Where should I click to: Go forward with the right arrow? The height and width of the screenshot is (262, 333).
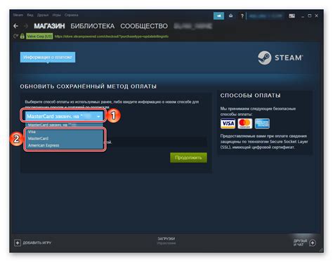[x=26, y=26]
